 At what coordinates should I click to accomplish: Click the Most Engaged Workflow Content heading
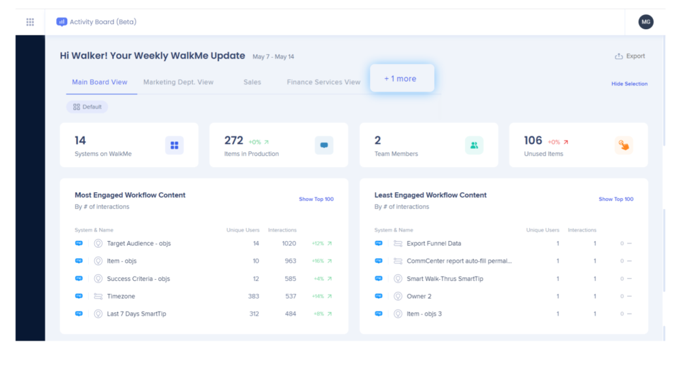(130, 195)
